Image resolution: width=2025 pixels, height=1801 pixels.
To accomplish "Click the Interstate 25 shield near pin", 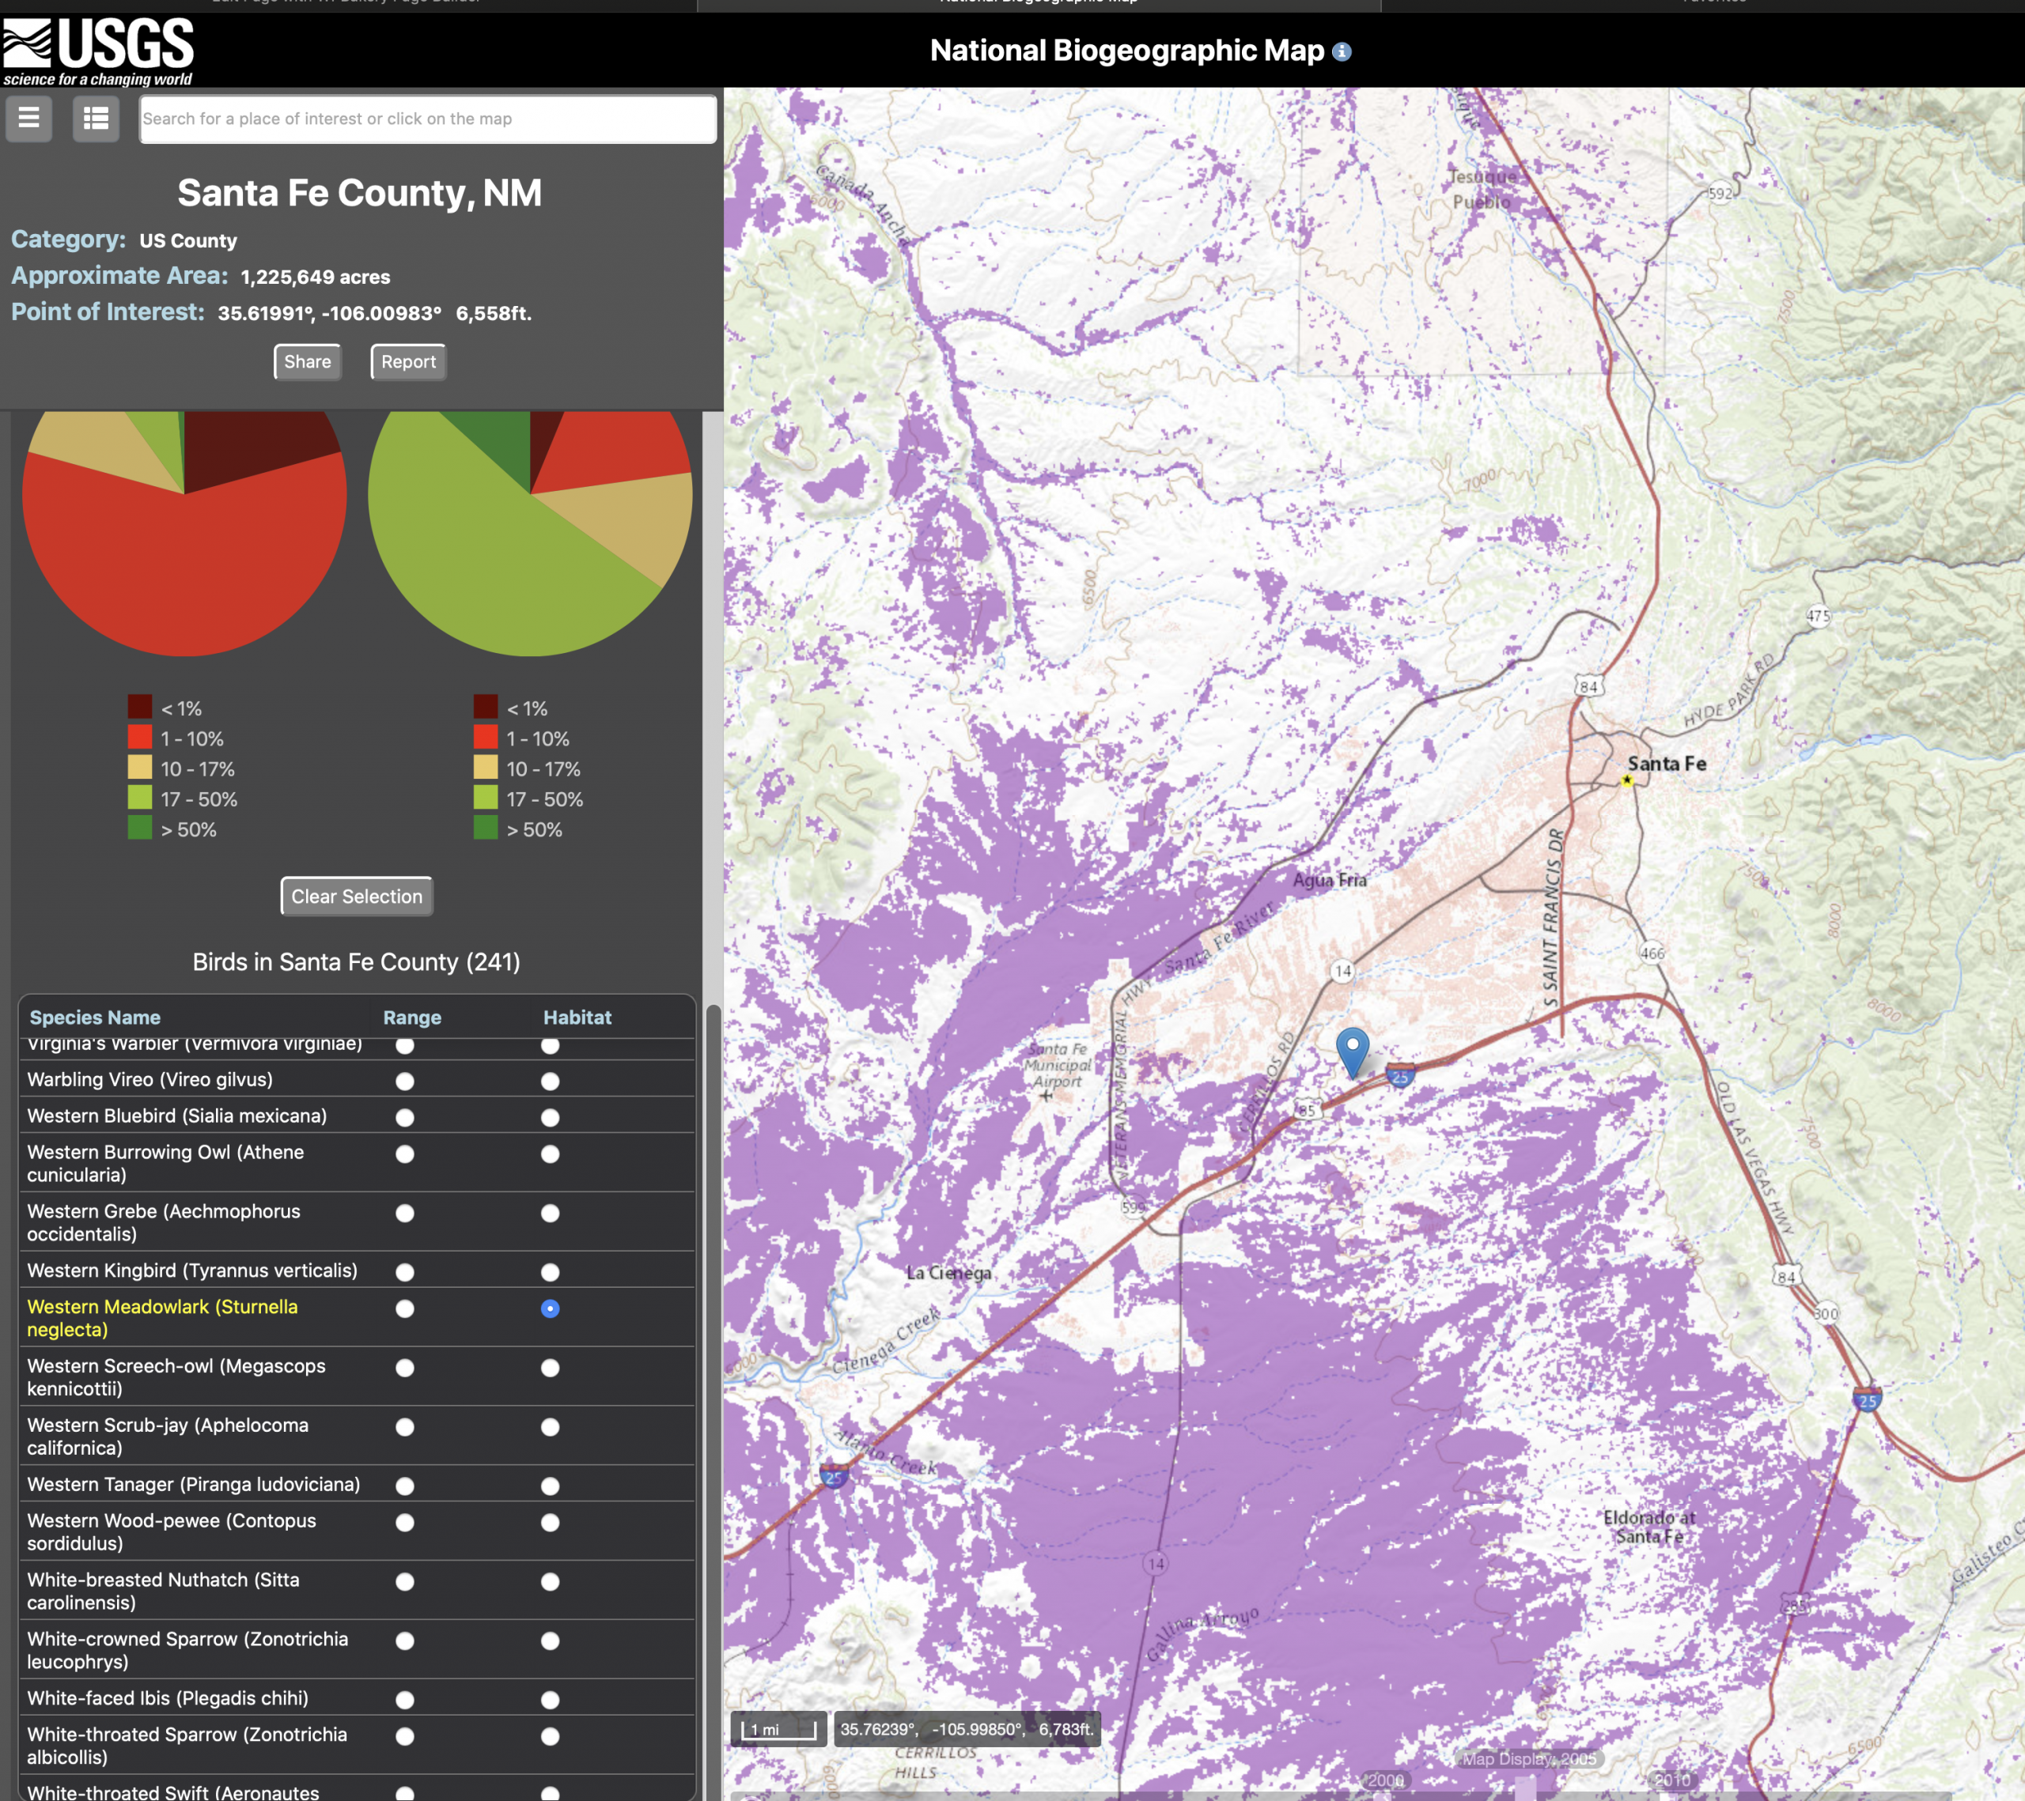I will click(x=1400, y=1075).
